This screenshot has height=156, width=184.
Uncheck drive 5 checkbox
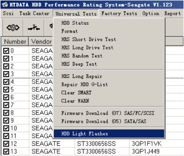point(6,89)
